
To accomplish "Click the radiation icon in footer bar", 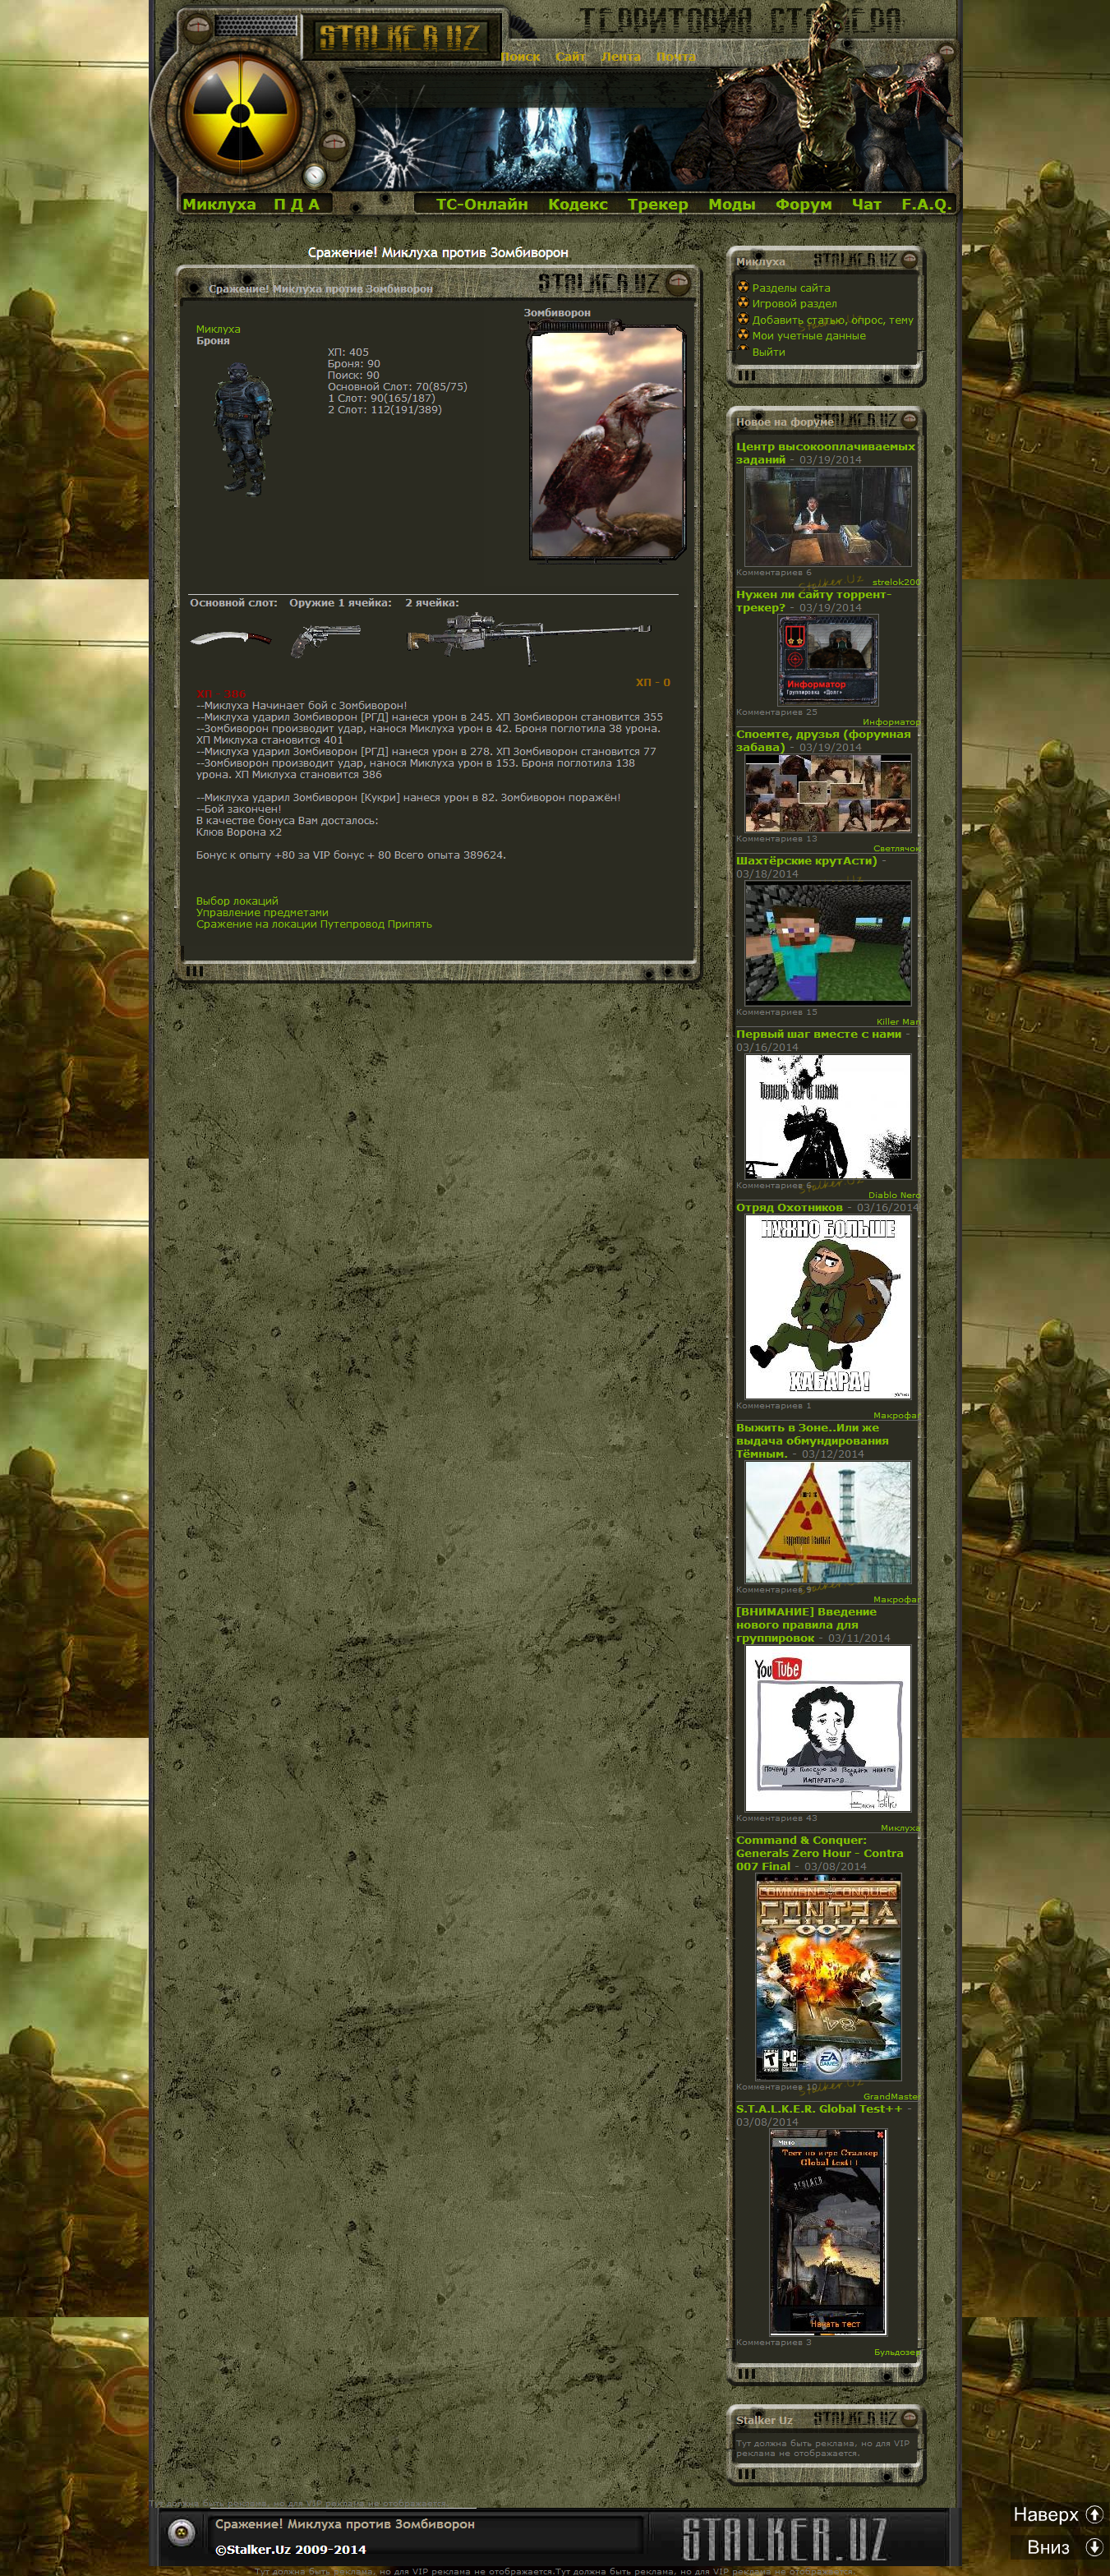I will click(181, 2531).
